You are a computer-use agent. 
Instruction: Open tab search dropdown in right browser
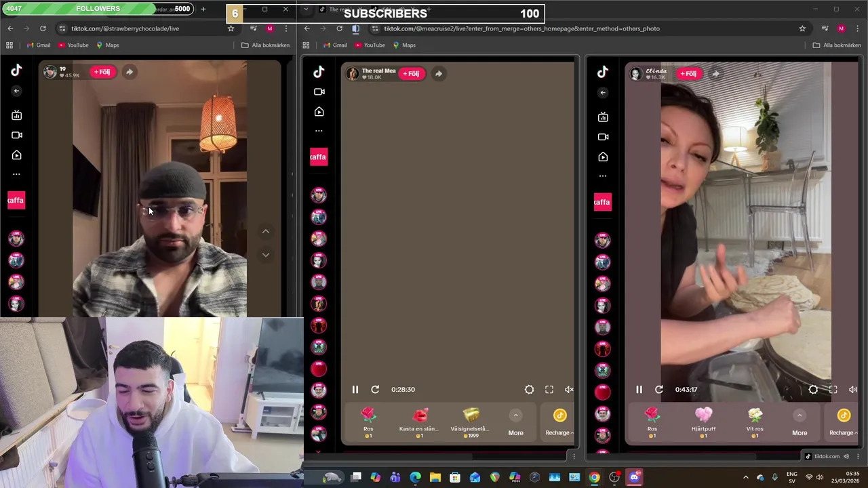(x=306, y=9)
